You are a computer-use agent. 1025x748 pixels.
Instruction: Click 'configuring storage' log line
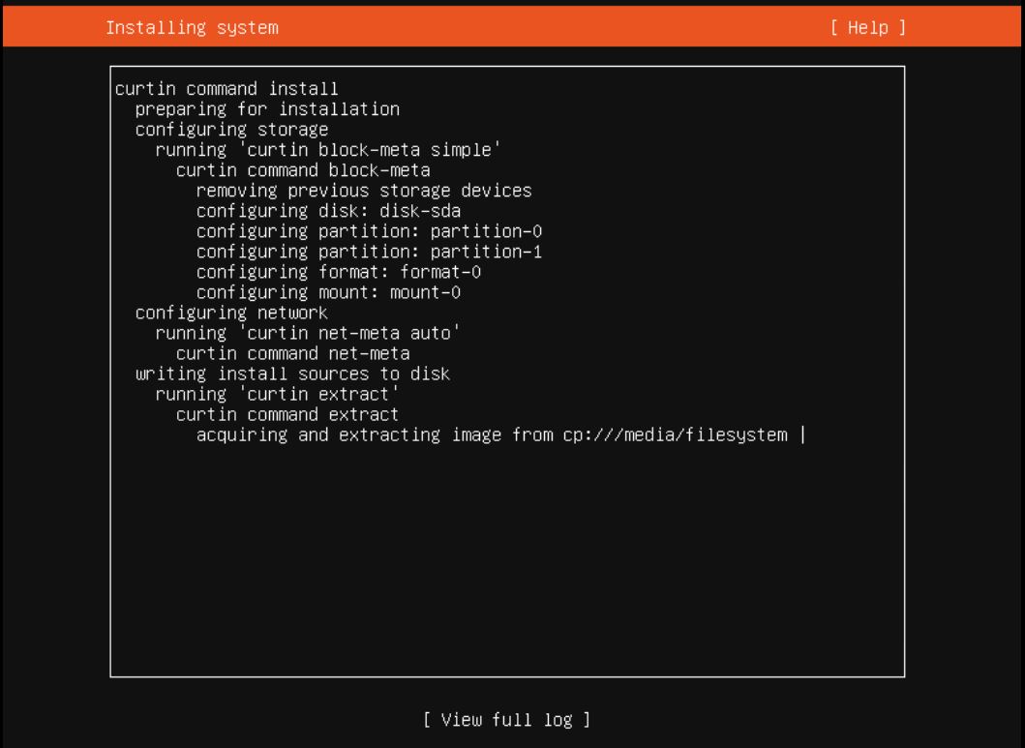point(232,130)
